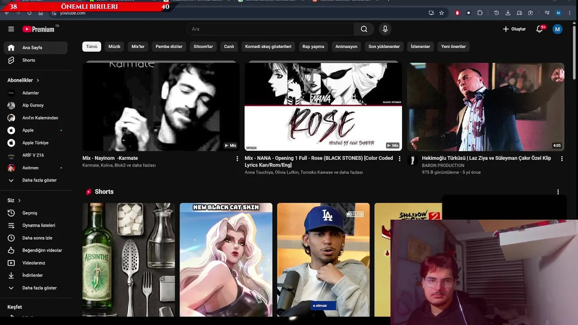Open options for Hekimoğlu Türküsü video

[x=562, y=158]
